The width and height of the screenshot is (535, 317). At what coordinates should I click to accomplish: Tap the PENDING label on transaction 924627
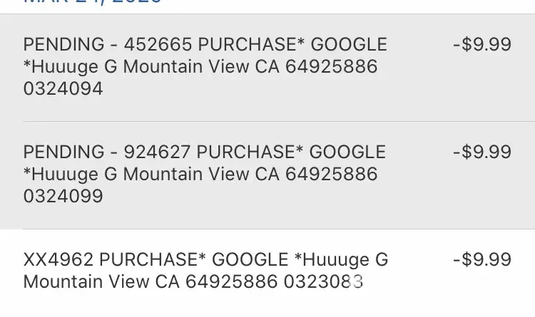tap(63, 152)
